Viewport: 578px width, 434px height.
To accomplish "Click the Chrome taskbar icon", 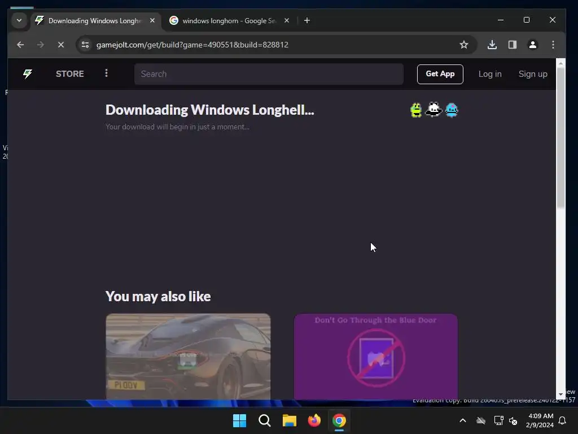I will [x=339, y=420].
